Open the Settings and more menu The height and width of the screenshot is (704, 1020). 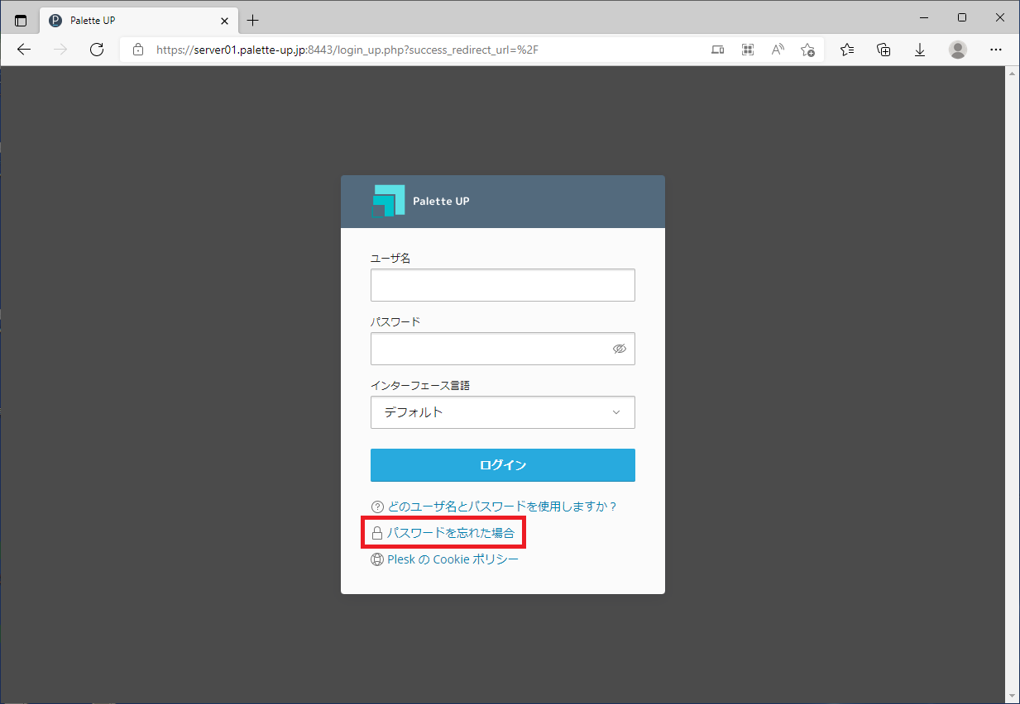coord(996,50)
